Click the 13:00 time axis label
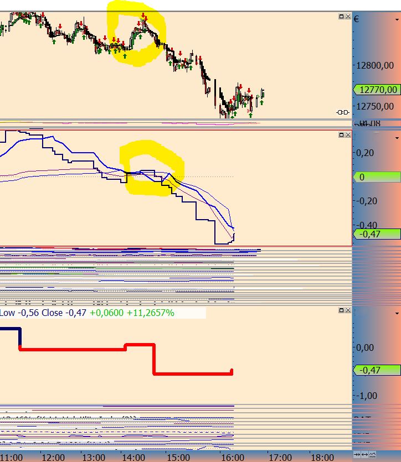Screen dimensions: 401x462 [94, 458]
